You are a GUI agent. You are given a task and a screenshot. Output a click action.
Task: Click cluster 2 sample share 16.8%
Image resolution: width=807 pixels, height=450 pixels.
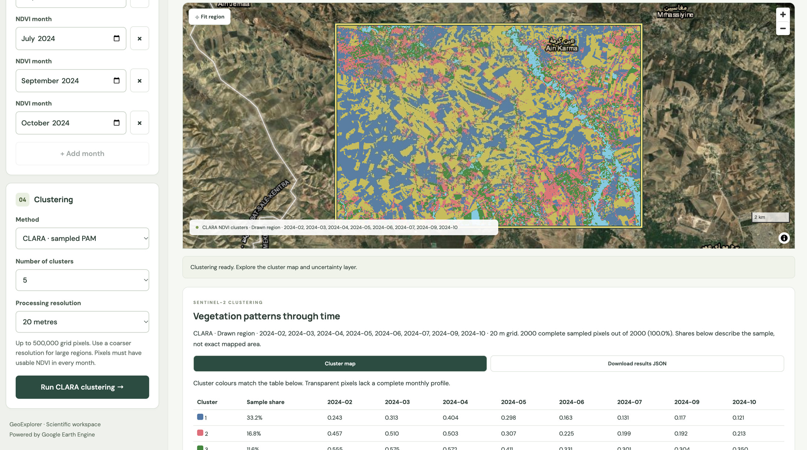coord(254,434)
